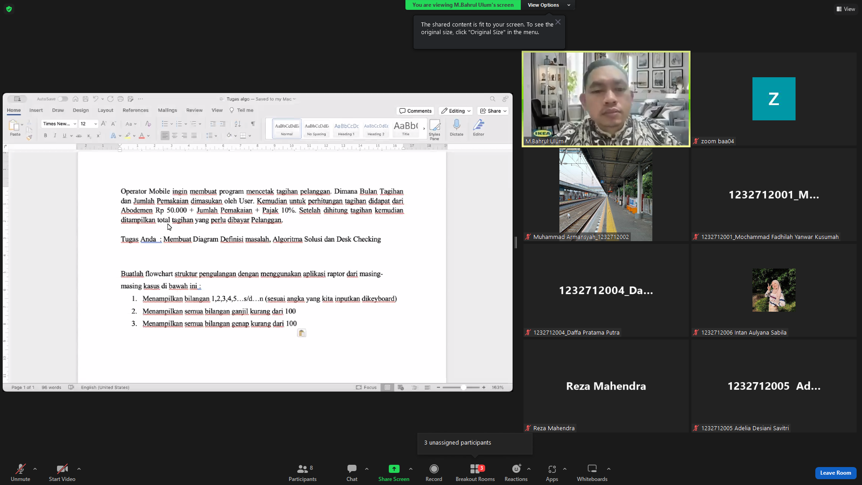Open the Zoom Chat panel
Viewport: 862px width, 485px height.
(352, 472)
